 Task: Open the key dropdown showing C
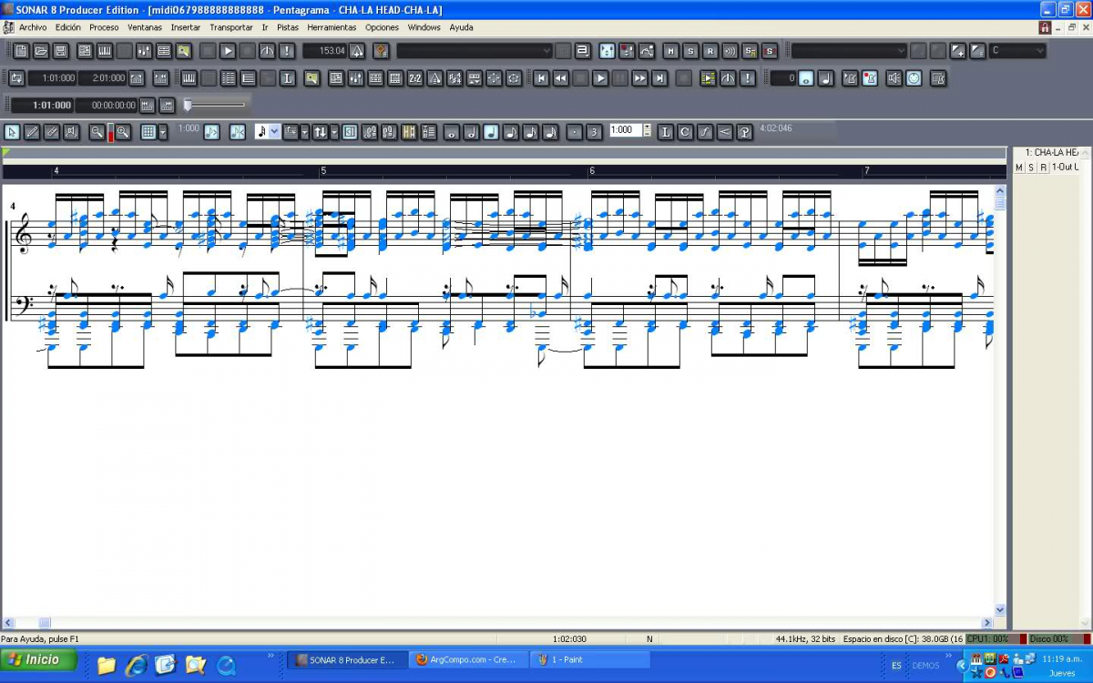click(1017, 51)
